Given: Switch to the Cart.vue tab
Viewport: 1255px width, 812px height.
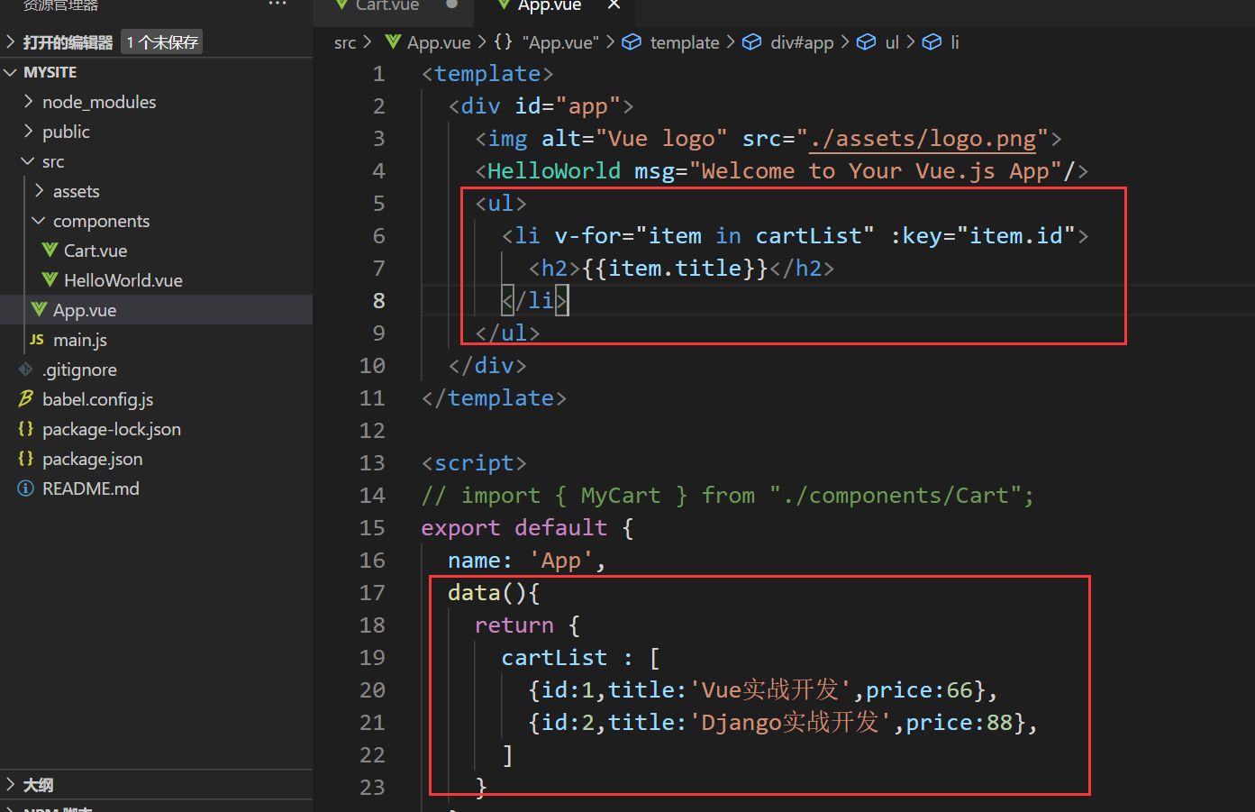Looking at the screenshot, I should (387, 5).
